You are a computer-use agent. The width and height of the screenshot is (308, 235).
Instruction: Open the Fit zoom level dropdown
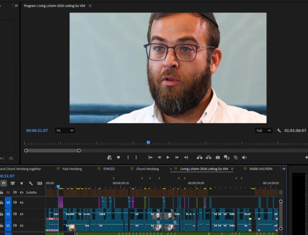pyautogui.click(x=65, y=131)
